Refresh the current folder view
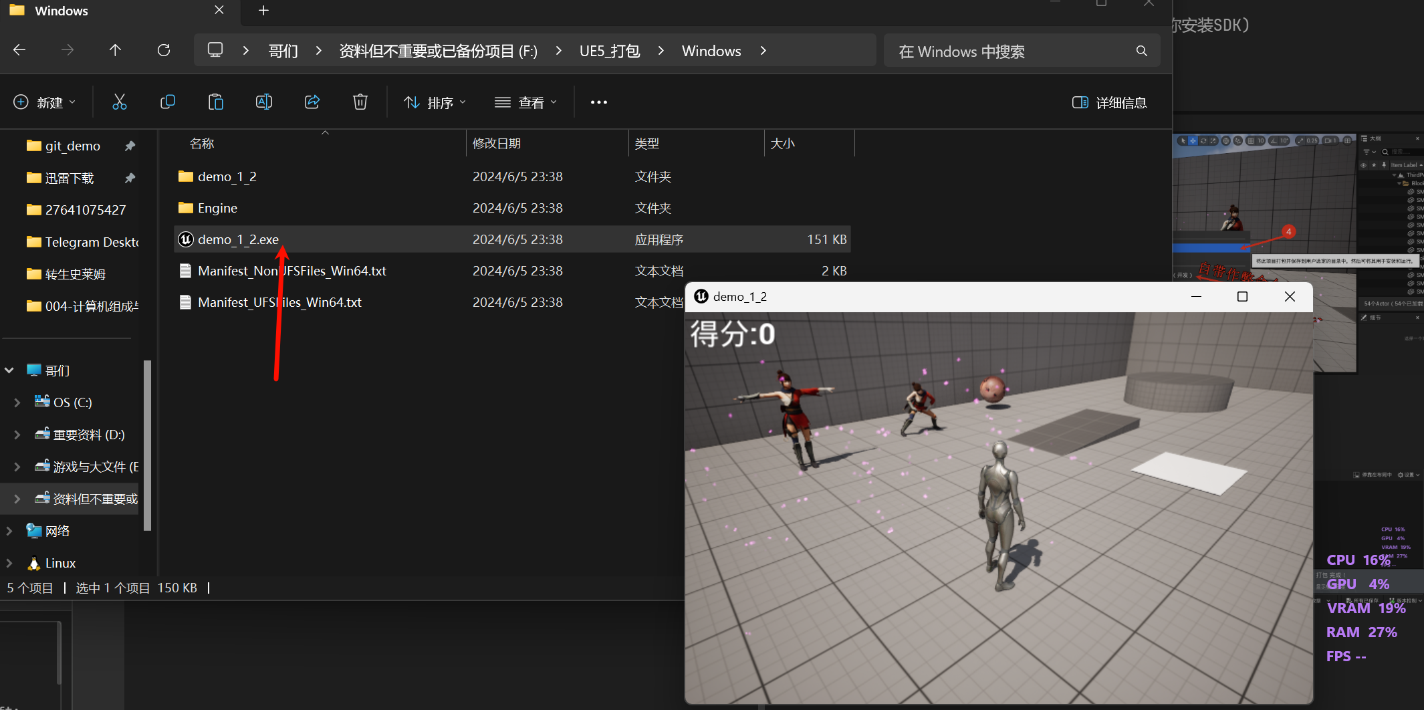 point(164,51)
